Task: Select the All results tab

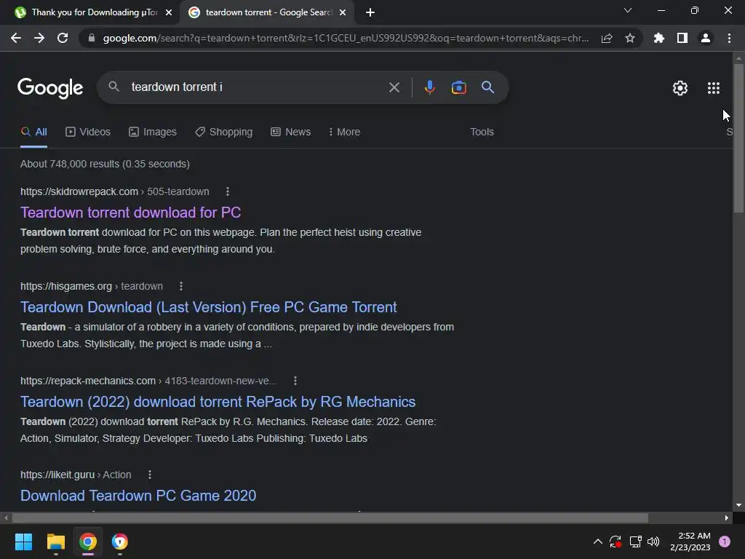Action: [33, 132]
